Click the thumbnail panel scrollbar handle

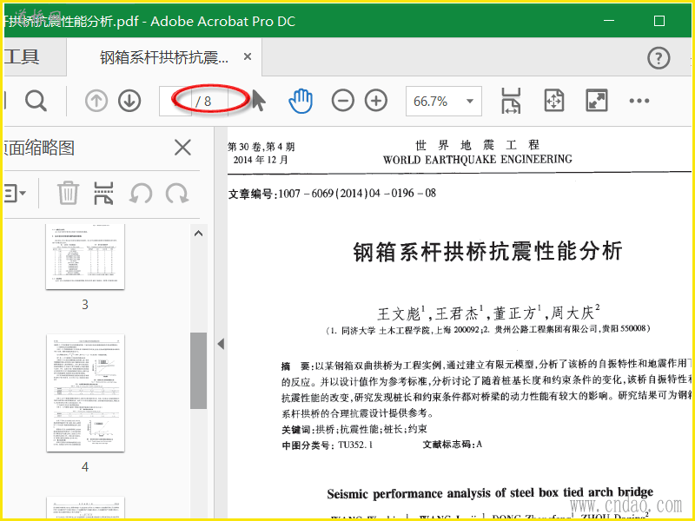click(199, 371)
